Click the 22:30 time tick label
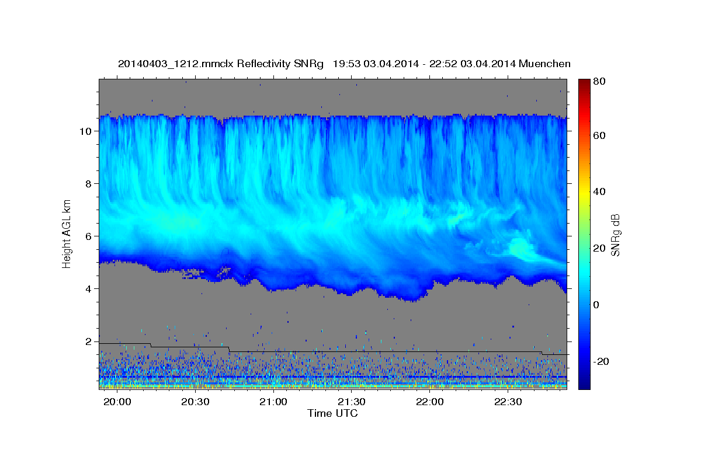This screenshot has height=467, width=701. tap(508, 402)
